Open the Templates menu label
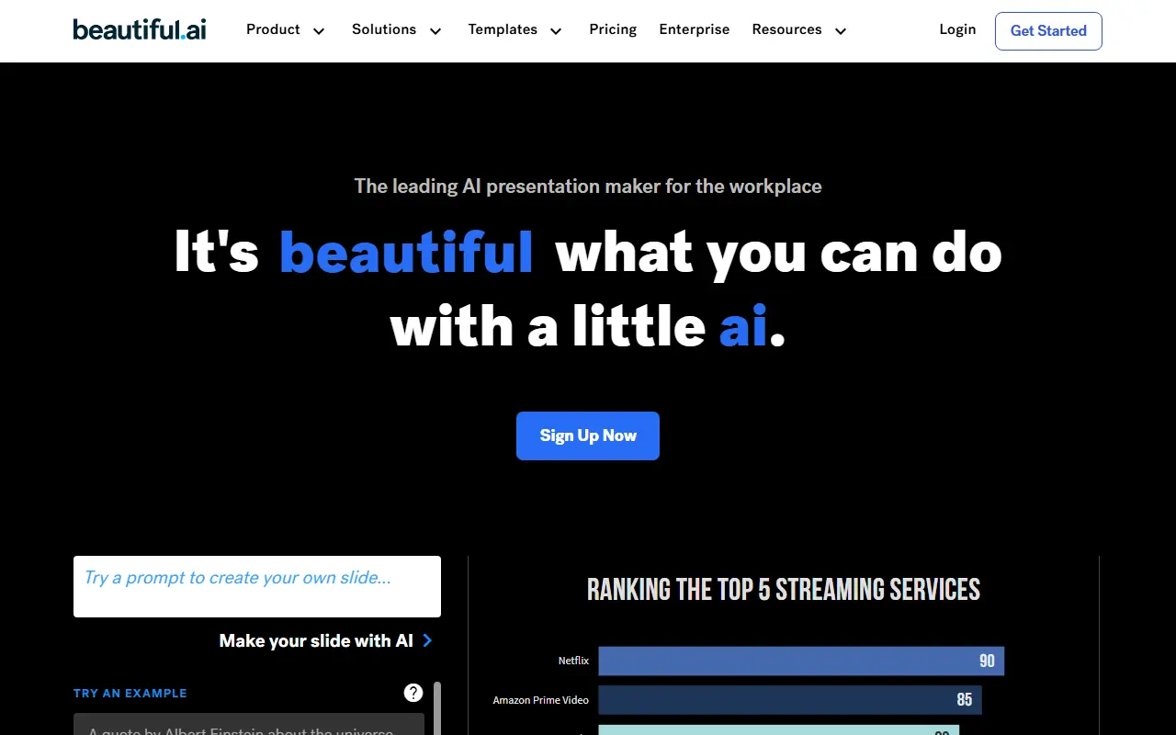 503,29
